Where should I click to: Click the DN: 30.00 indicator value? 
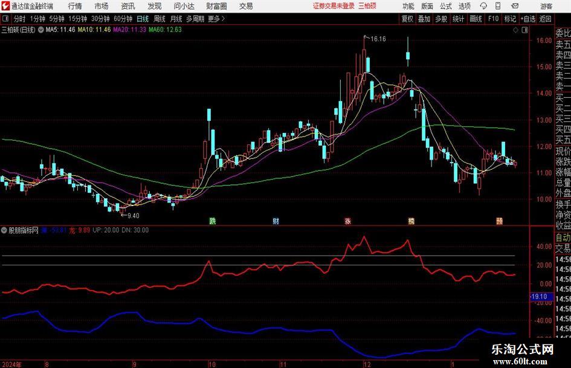tap(135, 230)
